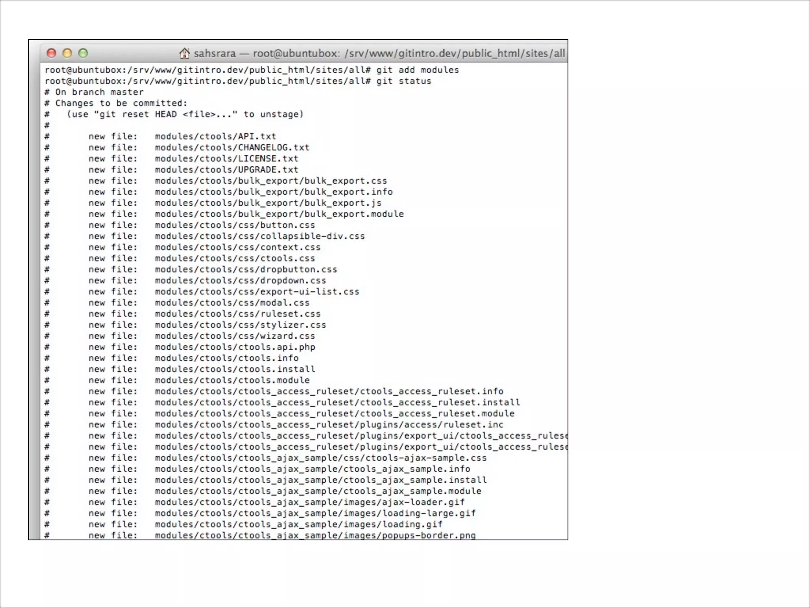Click the ctools_access_ruleset.install file path
810x608 pixels.
coord(337,403)
